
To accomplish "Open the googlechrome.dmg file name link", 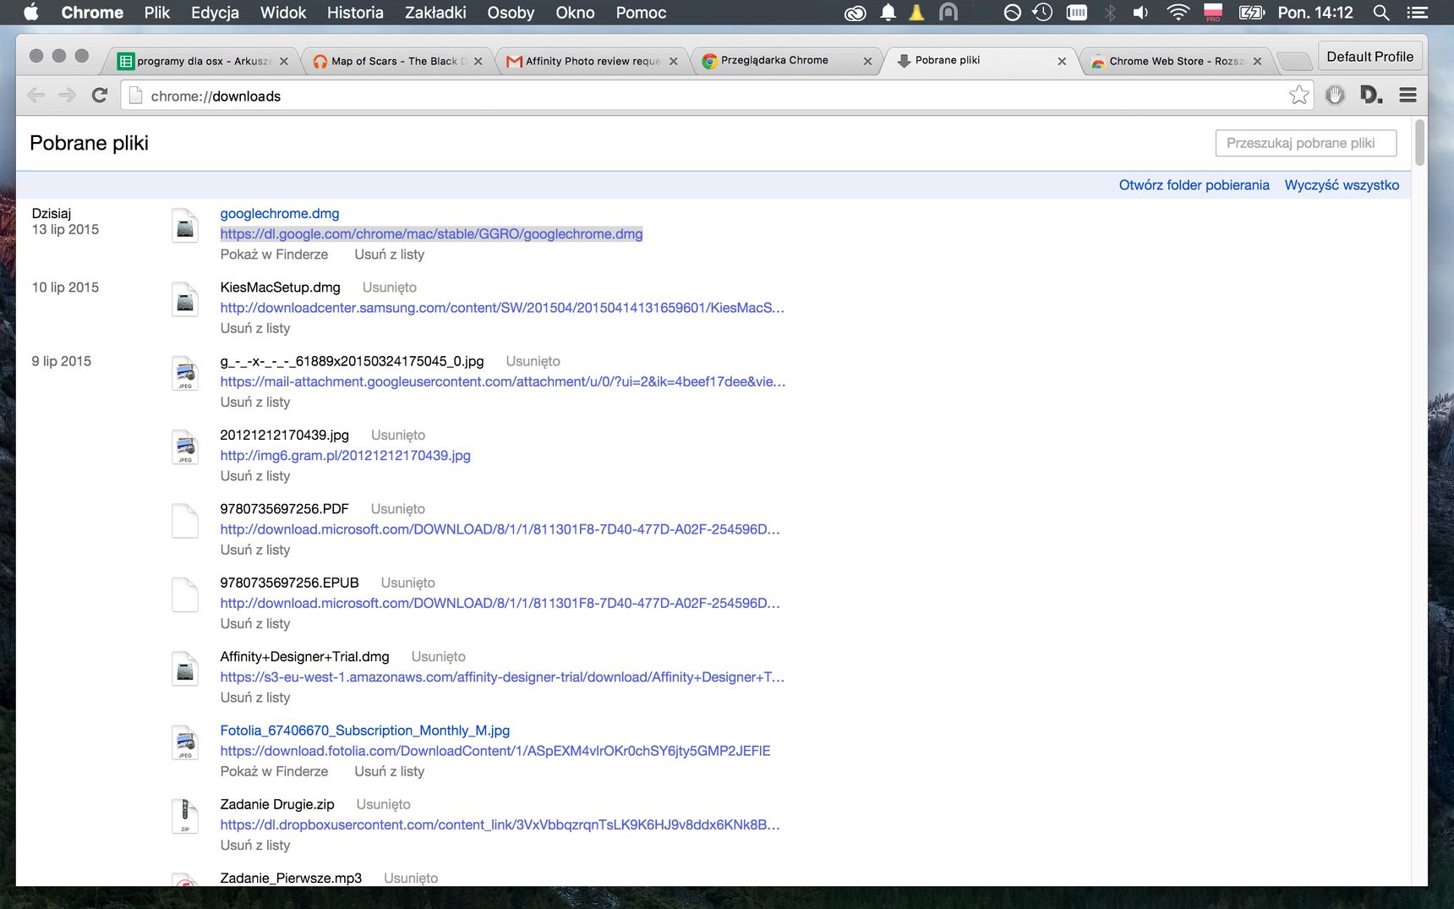I will pos(280,213).
